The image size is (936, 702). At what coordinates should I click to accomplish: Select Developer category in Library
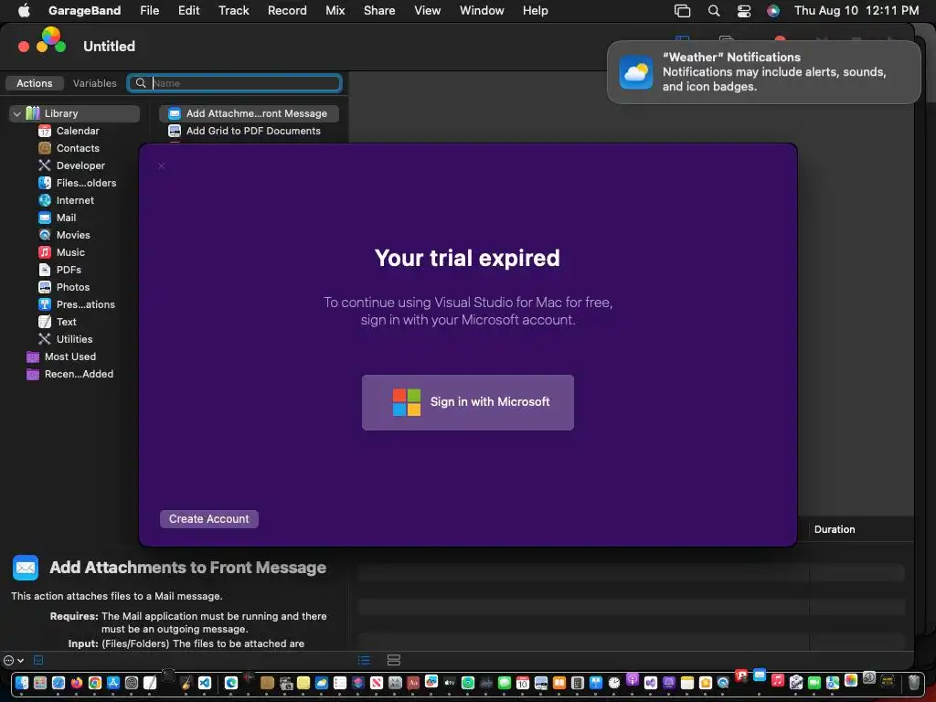click(x=80, y=165)
